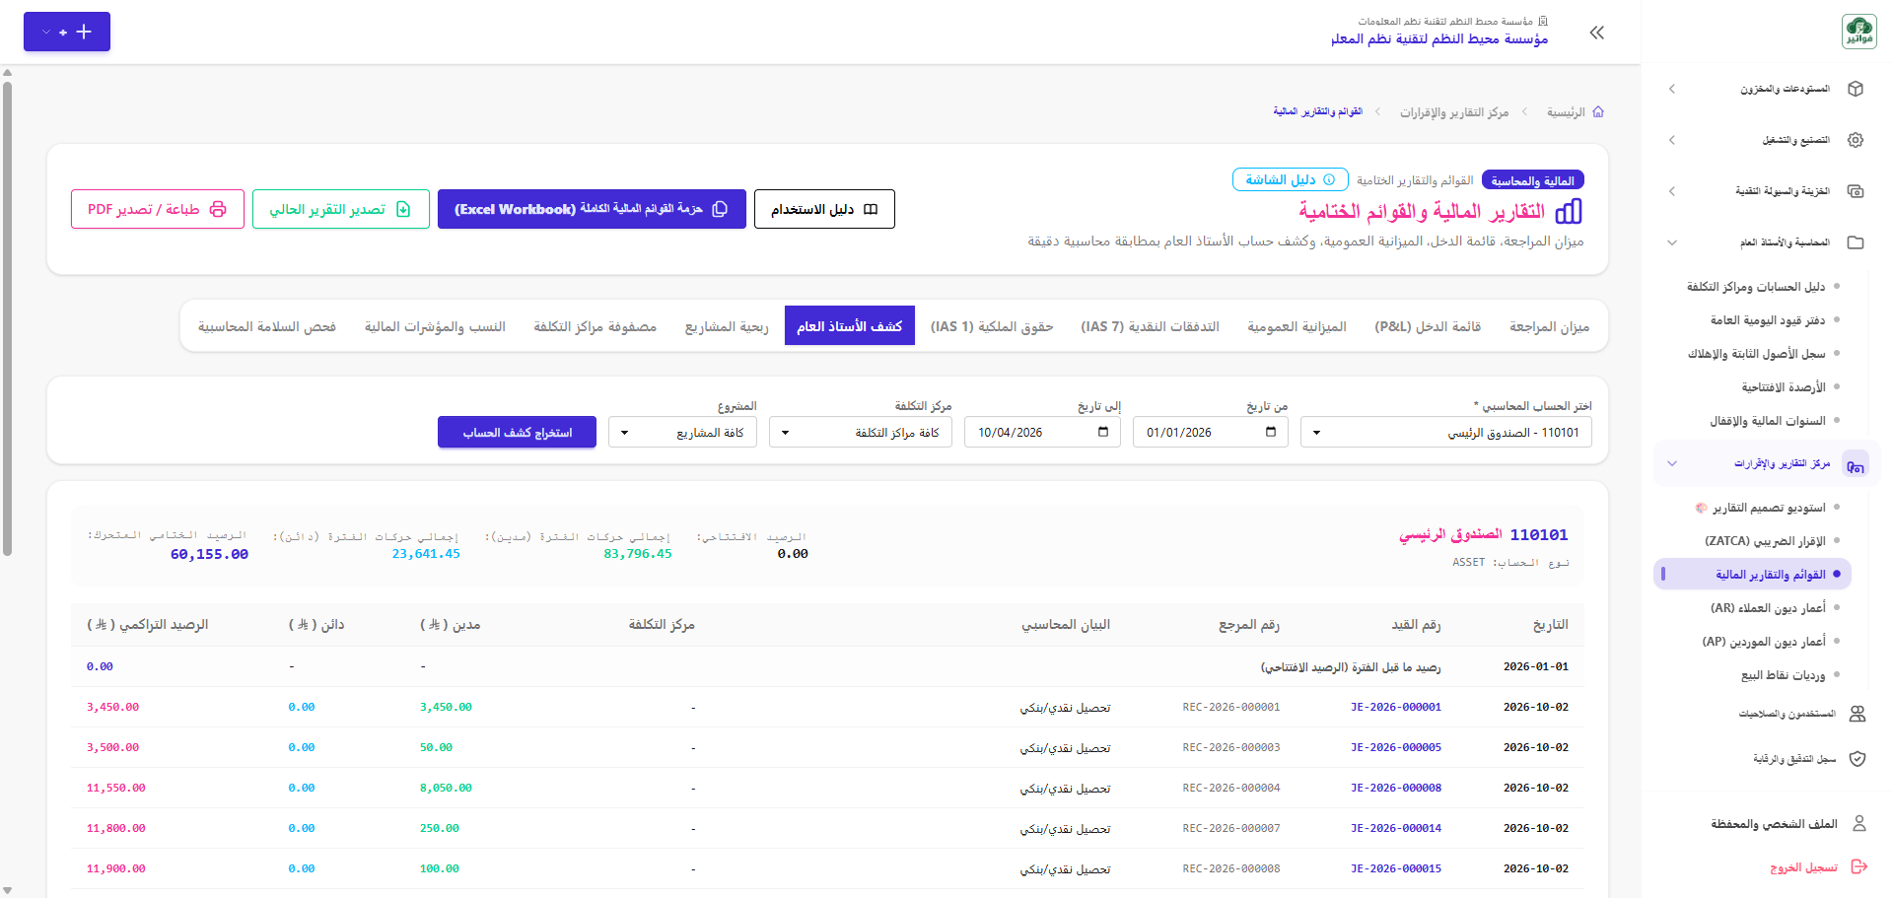This screenshot has width=1893, height=898.
Task: Open journal entry JE-2026-000014 link
Action: (1396, 828)
